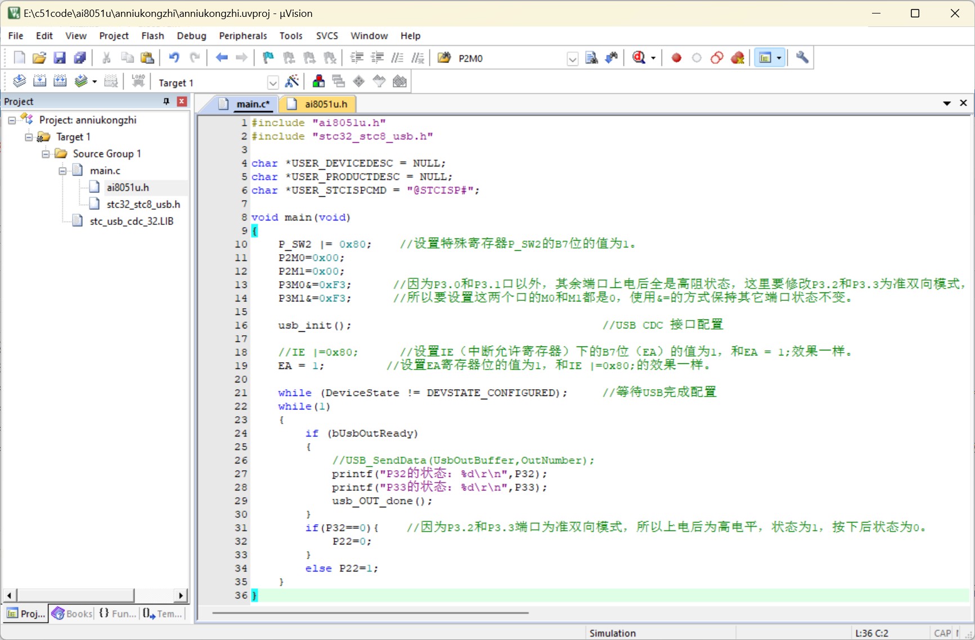Pin the Project panel
Screen dimensions: 975x640
[167, 101]
